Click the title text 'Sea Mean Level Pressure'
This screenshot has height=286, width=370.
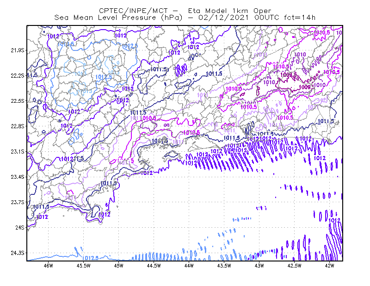[105, 18]
